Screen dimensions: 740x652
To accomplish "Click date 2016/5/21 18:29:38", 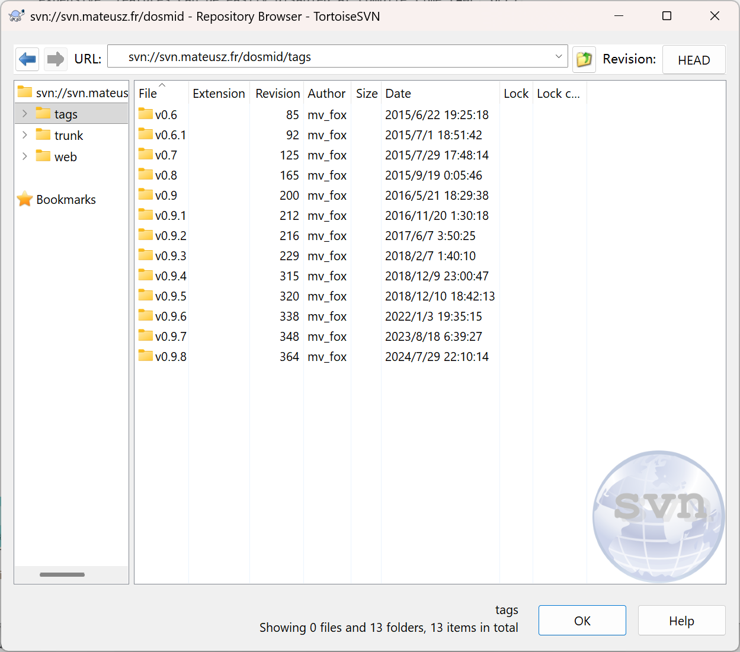I will [437, 195].
